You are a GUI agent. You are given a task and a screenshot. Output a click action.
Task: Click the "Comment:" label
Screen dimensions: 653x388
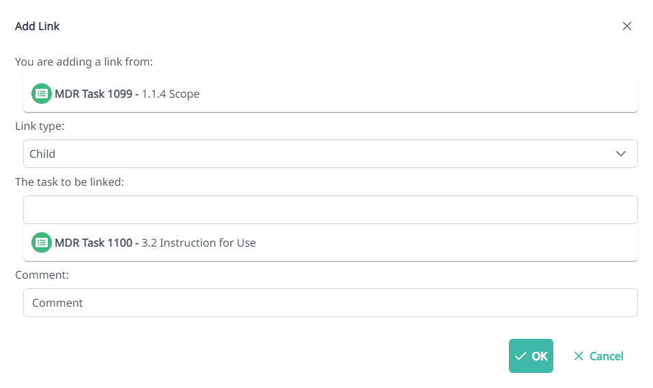[42, 275]
